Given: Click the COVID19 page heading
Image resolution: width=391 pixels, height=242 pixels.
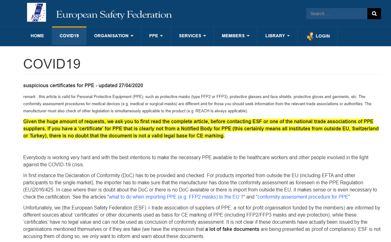Looking at the screenshot, I should pos(52,64).
